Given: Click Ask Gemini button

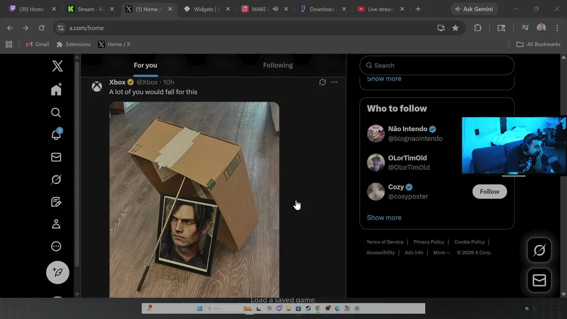Looking at the screenshot, I should click(x=474, y=9).
